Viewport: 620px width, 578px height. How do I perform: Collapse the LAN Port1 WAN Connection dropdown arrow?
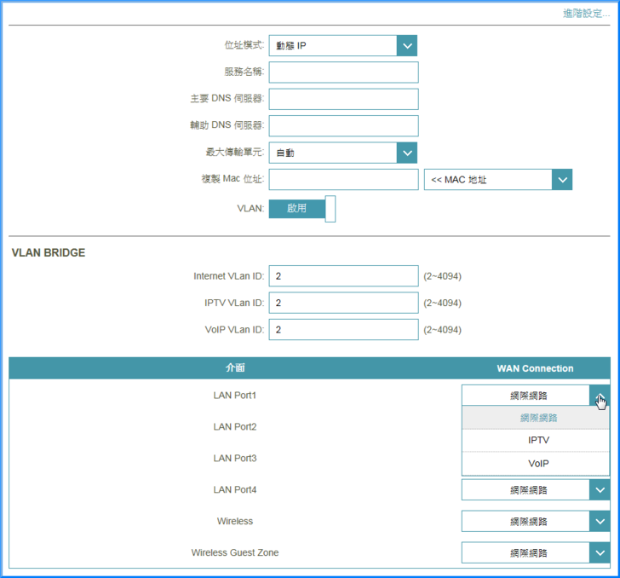point(600,396)
